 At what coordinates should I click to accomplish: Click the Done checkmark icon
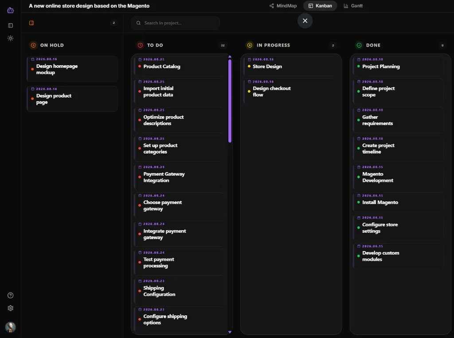click(x=359, y=45)
